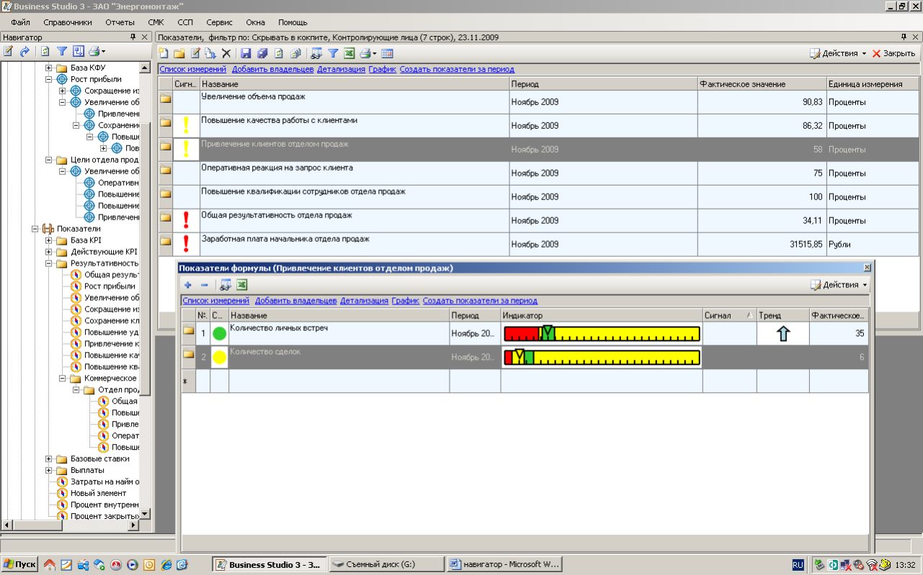Click the new folder icon in indicators toolbar

[x=179, y=53]
